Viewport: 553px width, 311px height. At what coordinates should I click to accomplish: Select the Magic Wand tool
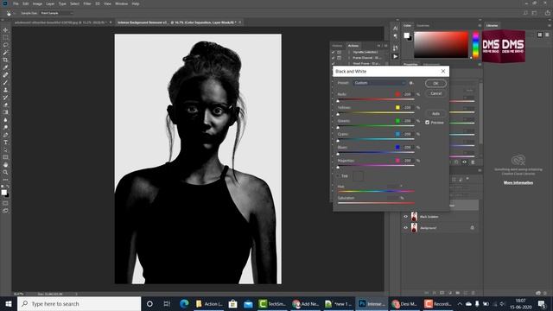[x=5, y=53]
